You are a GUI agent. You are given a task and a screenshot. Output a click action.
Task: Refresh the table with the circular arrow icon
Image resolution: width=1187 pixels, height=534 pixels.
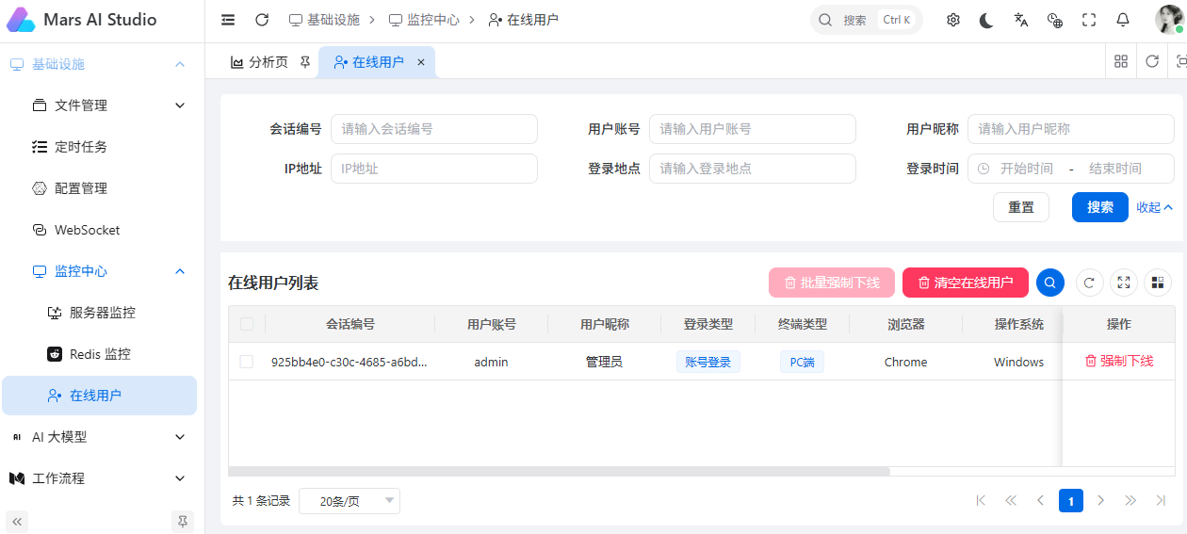(1090, 283)
